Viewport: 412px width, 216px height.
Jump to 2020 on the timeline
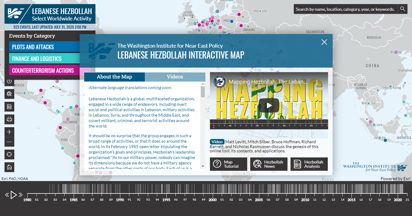pyautogui.click(x=398, y=200)
